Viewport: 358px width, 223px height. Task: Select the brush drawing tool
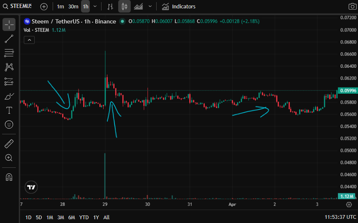pyautogui.click(x=9, y=96)
